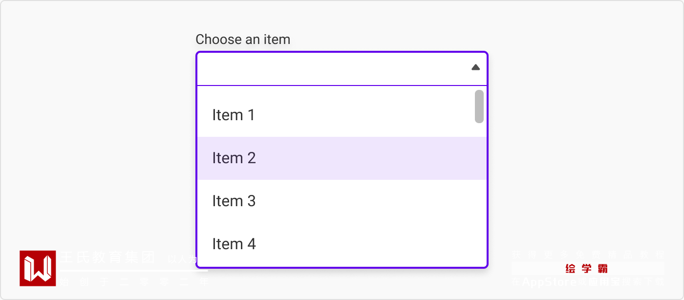Click the AppStore download hint text
Viewport: 684px width, 300px height.
[588, 282]
